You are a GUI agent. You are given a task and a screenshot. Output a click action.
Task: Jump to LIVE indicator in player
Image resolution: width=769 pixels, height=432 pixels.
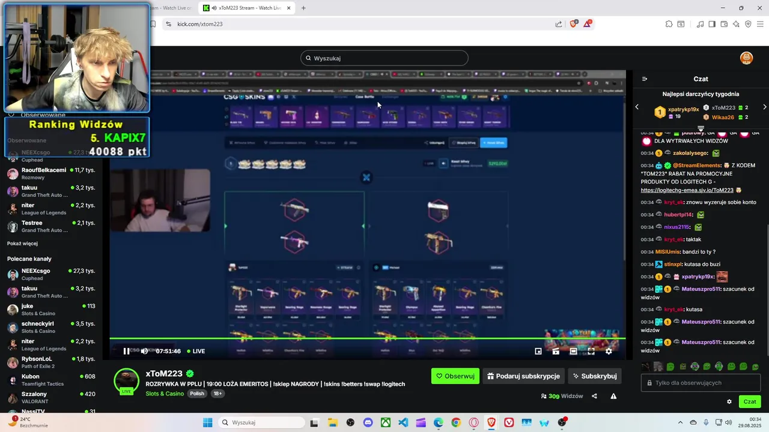point(196,351)
